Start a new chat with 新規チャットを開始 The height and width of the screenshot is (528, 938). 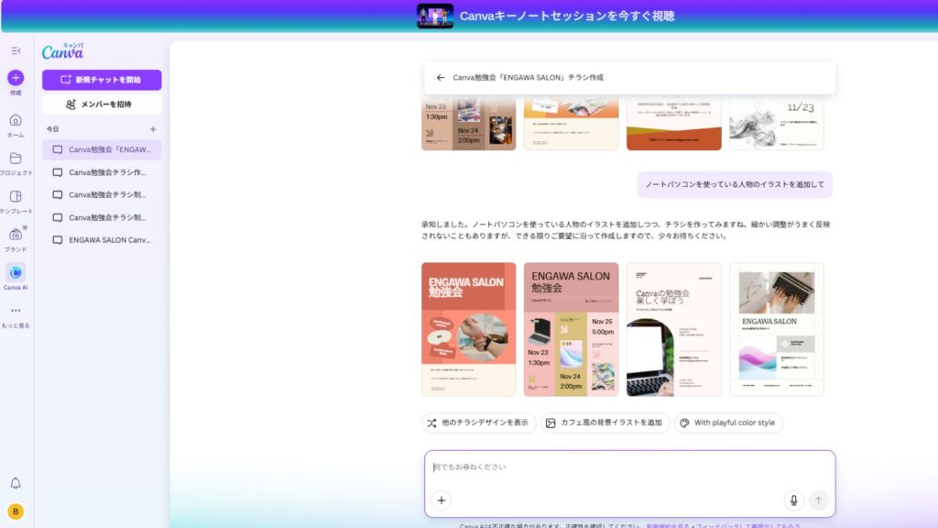[x=102, y=80]
